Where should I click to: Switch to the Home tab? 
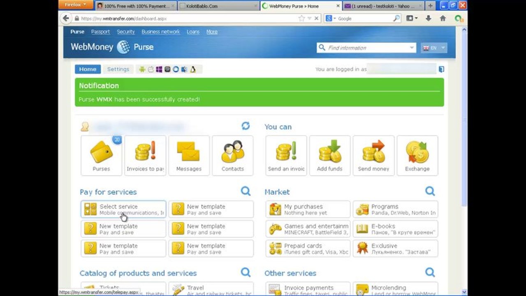pos(88,69)
